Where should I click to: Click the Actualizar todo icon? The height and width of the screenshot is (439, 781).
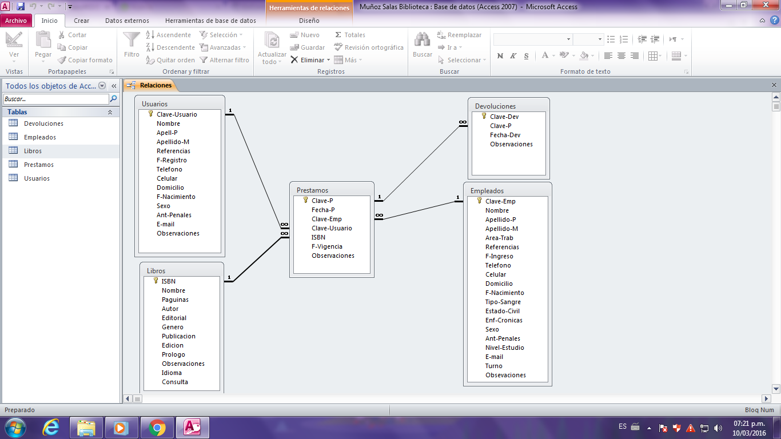pos(272,41)
